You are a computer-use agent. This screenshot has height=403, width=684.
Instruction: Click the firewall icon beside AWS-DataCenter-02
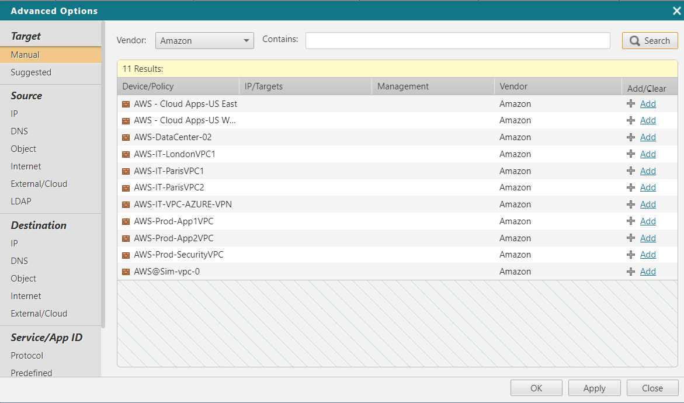point(126,137)
